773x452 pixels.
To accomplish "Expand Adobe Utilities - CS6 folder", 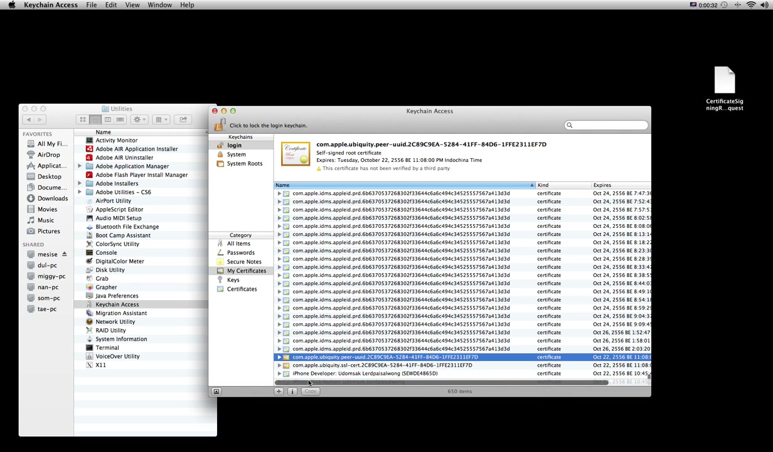I will (80, 192).
